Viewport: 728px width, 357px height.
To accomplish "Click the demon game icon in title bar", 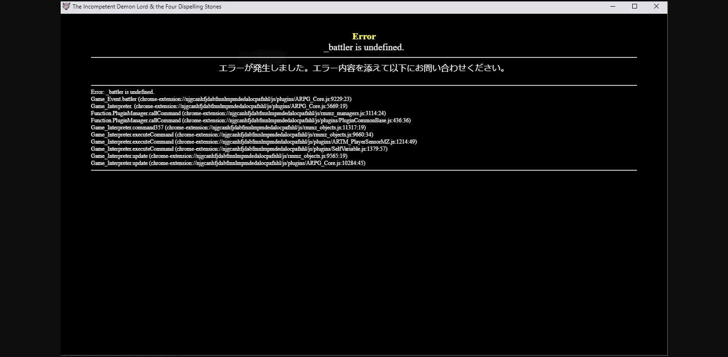I will click(x=66, y=7).
